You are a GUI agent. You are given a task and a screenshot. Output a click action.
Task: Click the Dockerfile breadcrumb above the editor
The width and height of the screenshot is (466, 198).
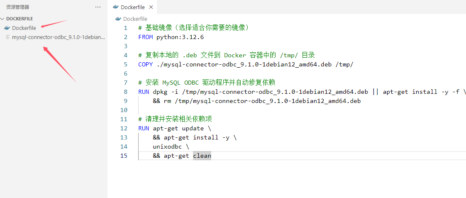(135, 19)
